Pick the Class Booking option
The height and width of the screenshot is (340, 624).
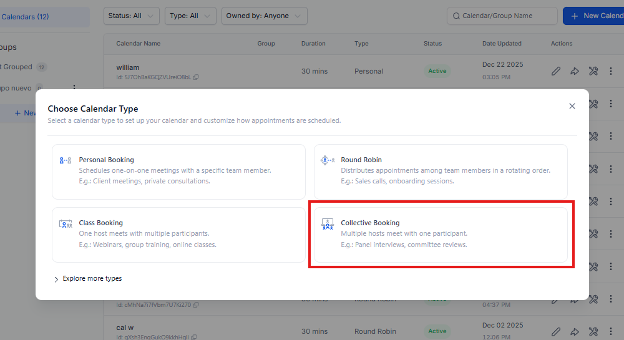[x=178, y=235]
